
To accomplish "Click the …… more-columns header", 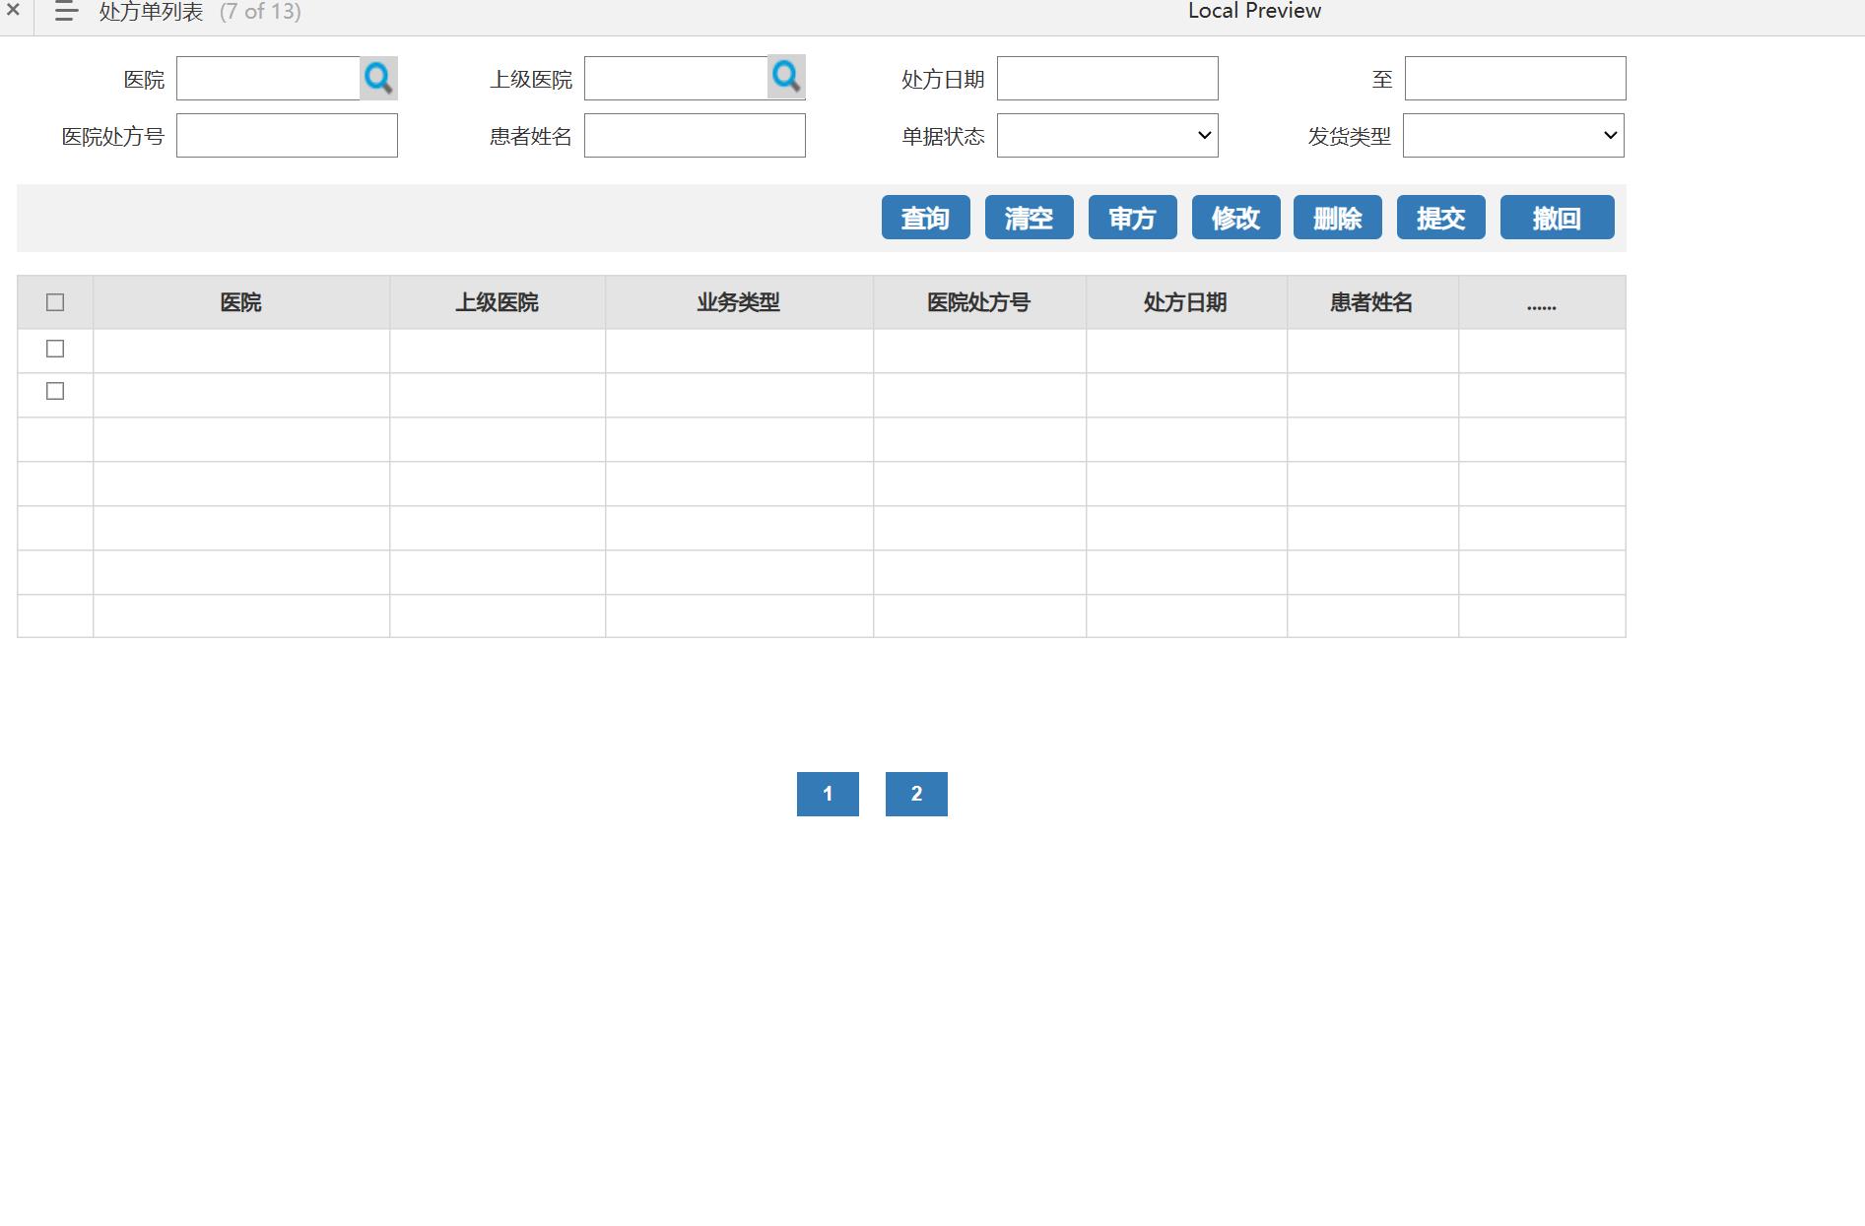I will pyautogui.click(x=1542, y=302).
